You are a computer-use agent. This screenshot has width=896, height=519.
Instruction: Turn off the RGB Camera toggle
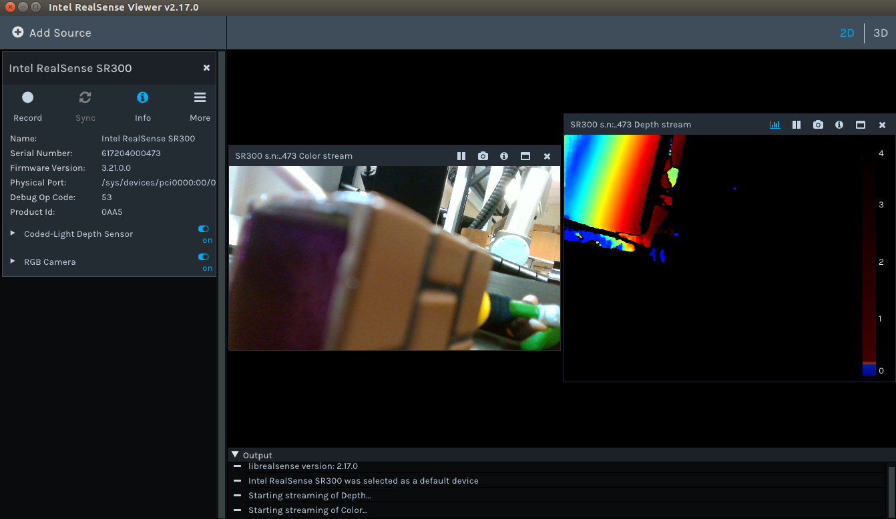coord(204,257)
